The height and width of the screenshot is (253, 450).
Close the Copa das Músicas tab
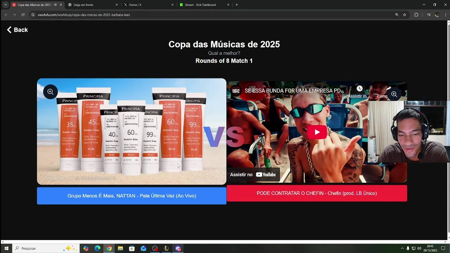click(x=61, y=5)
